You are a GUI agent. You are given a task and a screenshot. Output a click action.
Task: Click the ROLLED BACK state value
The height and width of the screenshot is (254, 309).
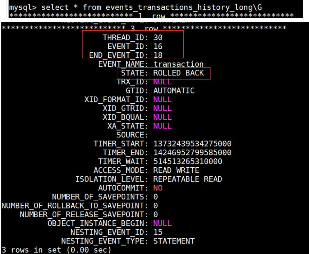click(x=178, y=73)
